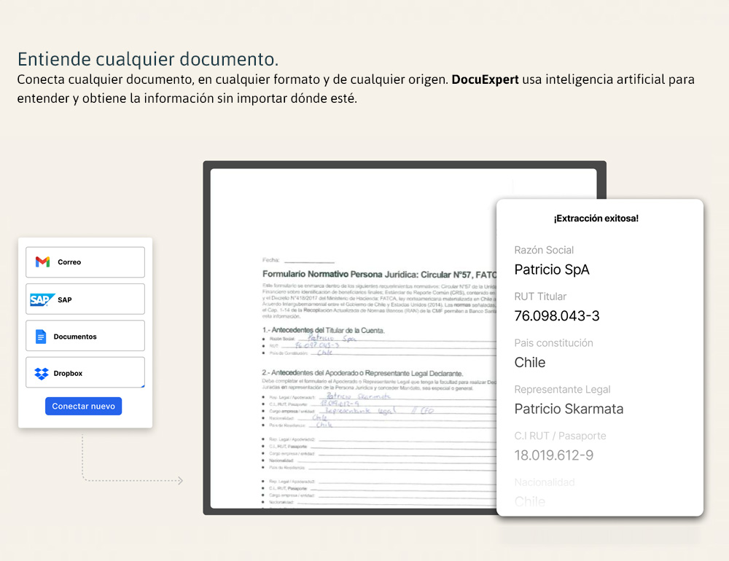Select the Dropbox connector label text

tap(68, 374)
